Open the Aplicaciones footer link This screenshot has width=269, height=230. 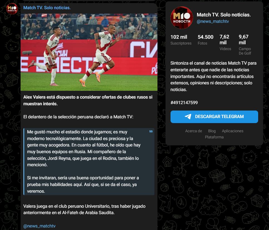(233, 131)
